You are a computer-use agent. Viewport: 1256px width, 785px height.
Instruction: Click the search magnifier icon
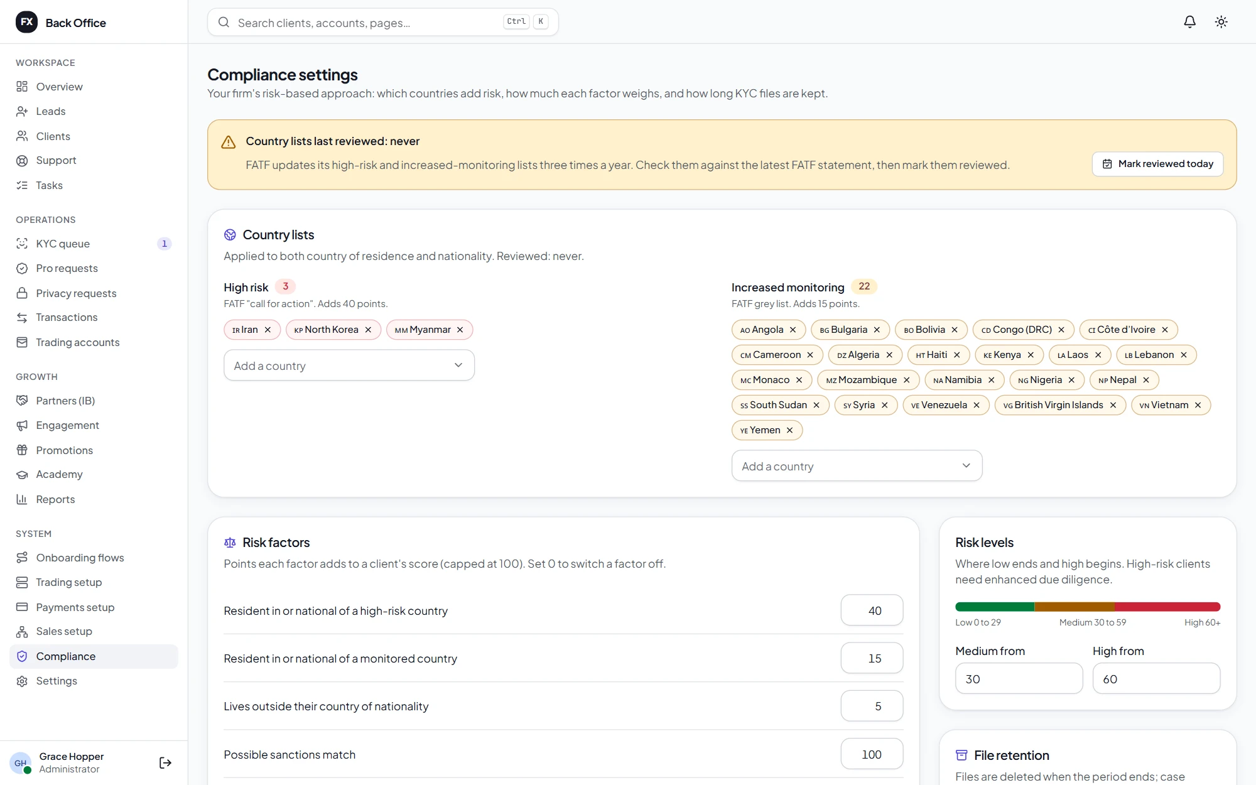pos(224,23)
